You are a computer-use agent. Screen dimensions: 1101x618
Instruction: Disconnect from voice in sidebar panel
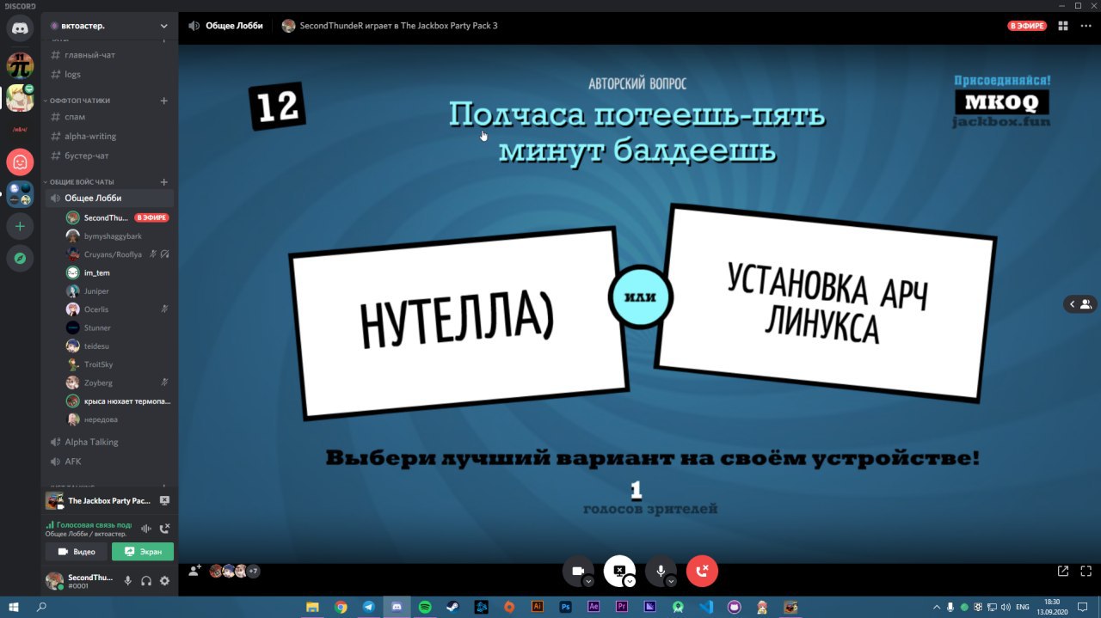[x=164, y=528]
